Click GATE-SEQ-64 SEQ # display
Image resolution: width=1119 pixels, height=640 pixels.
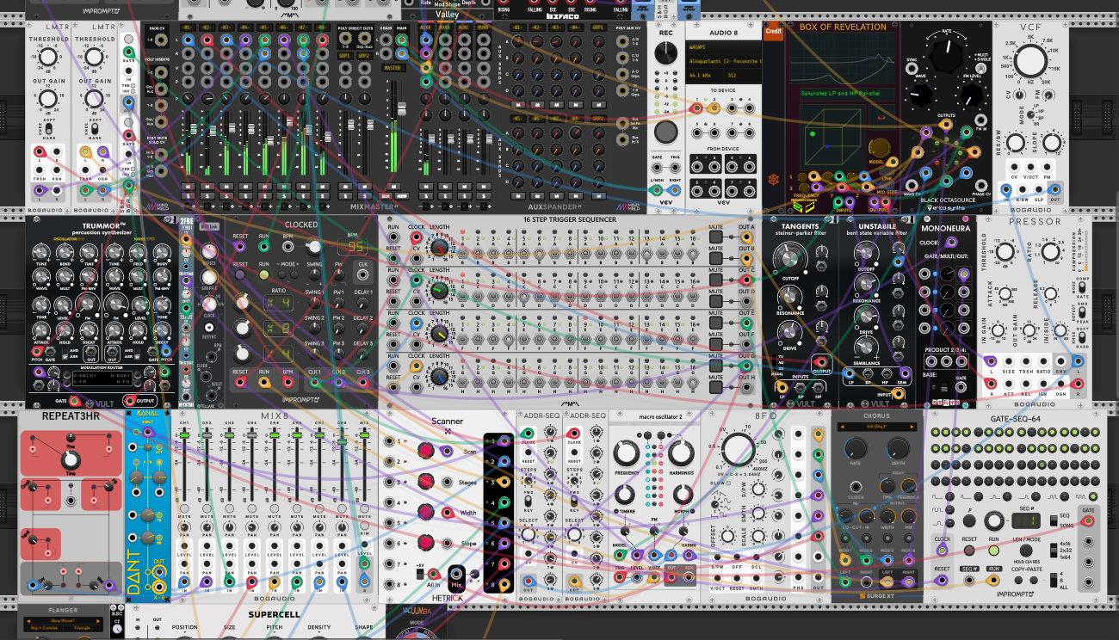pos(1028,522)
